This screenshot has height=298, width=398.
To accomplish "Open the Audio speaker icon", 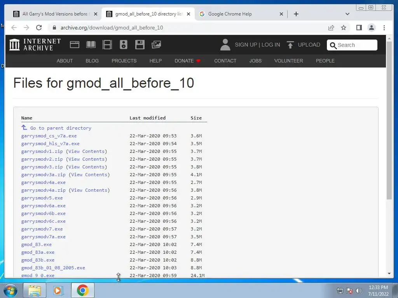I will coord(124,45).
